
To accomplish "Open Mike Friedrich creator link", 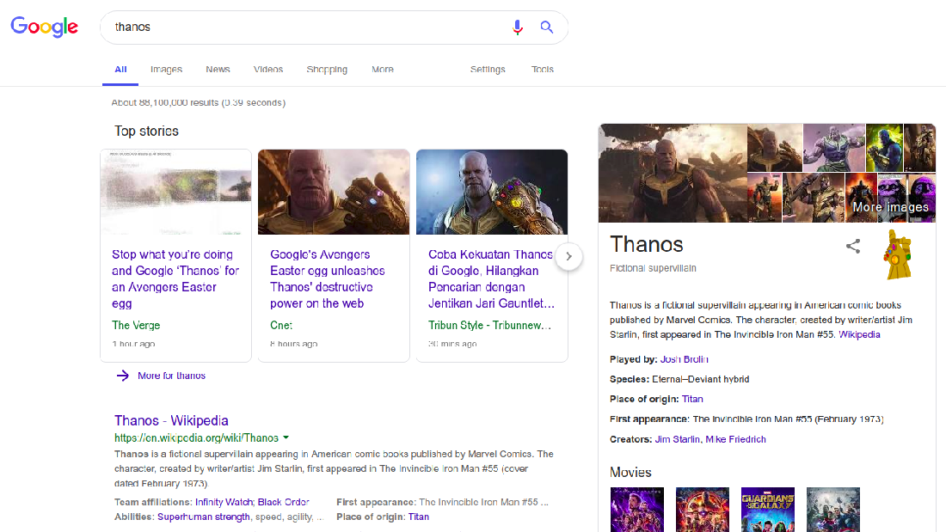I will click(x=735, y=439).
